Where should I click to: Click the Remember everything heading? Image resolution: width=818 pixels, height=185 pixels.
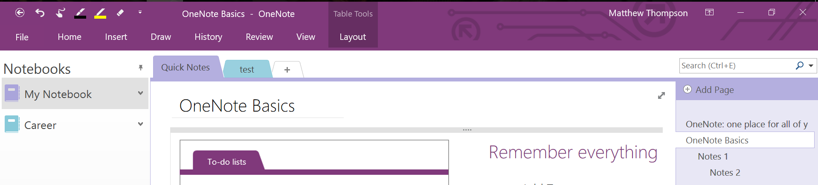pos(573,153)
